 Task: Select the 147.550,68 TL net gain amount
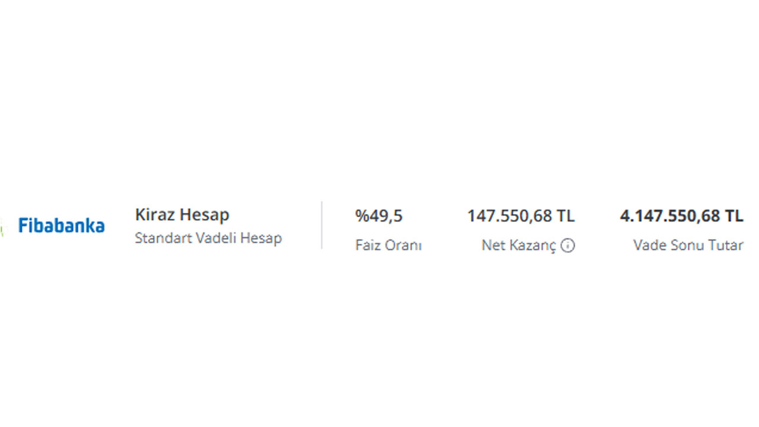(521, 216)
